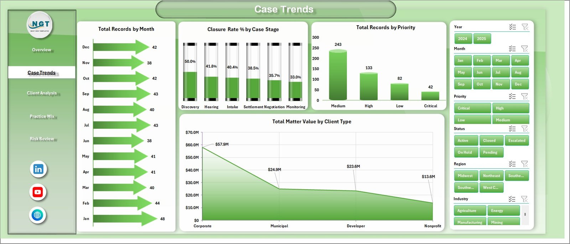Filter by Energy industry
Viewport: 570px width, 244px height.
(x=504, y=211)
